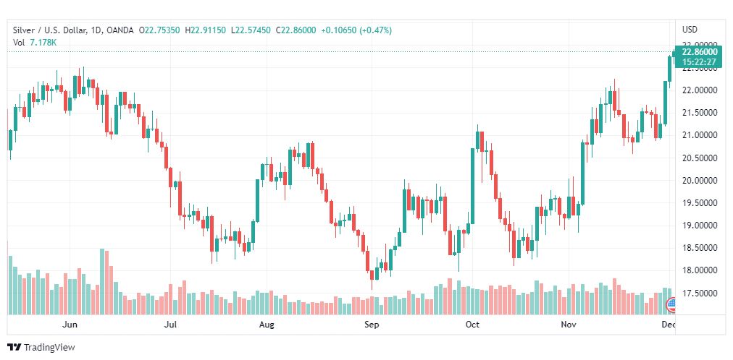Select the Nov marker on the time axis
Image resolution: width=733 pixels, height=360 pixels.
569,325
